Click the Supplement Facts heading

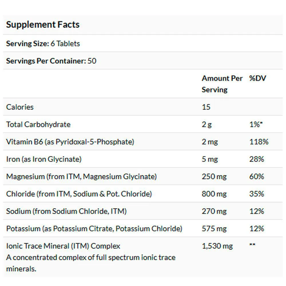(x=43, y=24)
